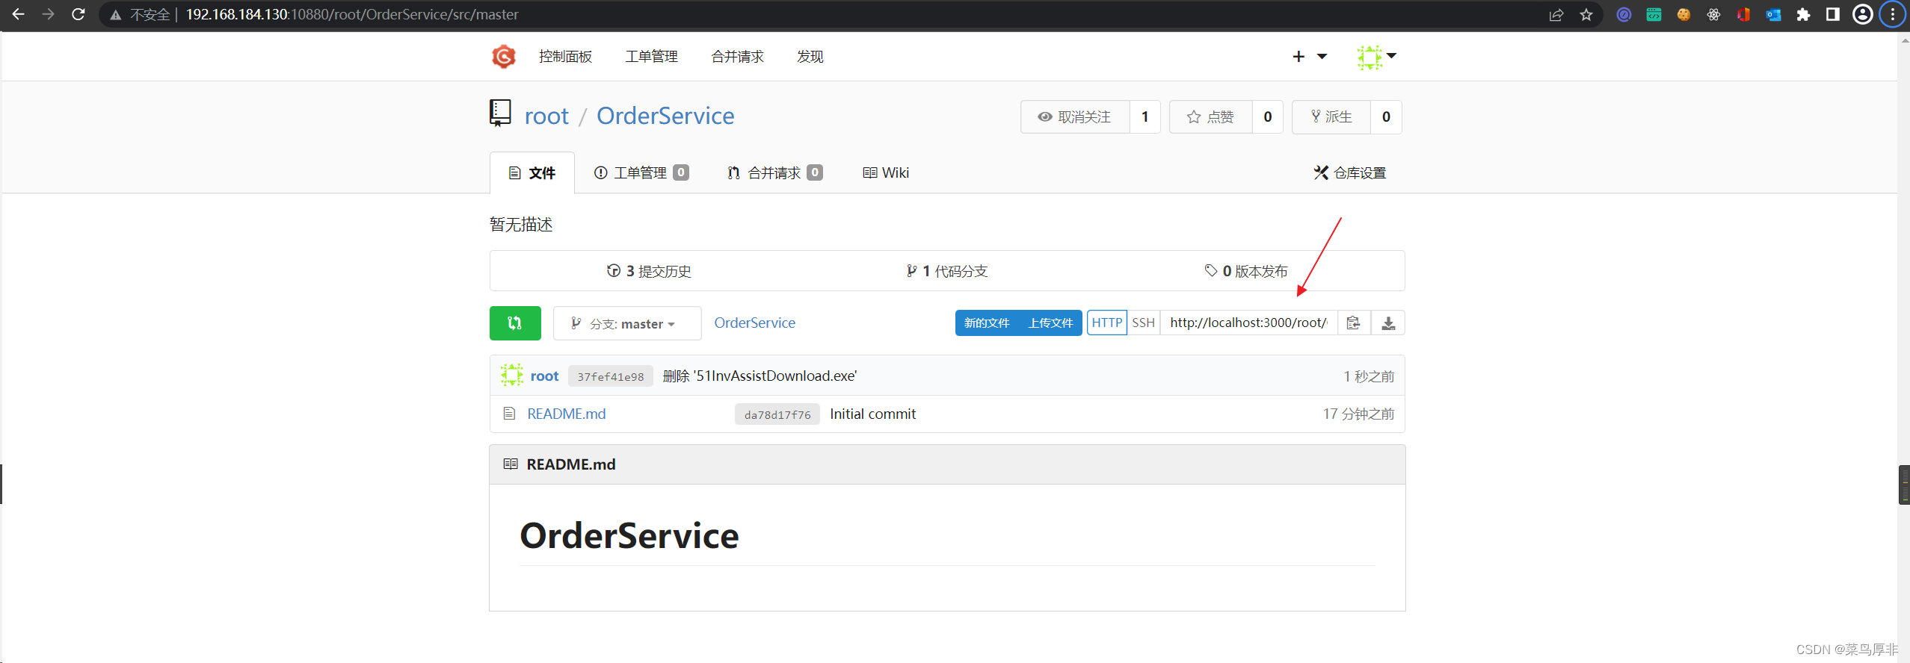
Task: Click the React devtools extension icon
Action: tap(1713, 15)
